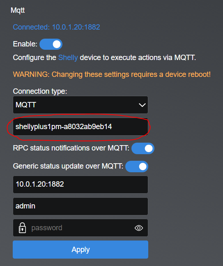Focus the password input field

point(80,228)
